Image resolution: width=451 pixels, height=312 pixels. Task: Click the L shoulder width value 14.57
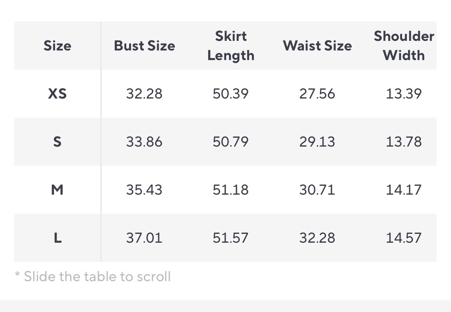[x=404, y=238]
